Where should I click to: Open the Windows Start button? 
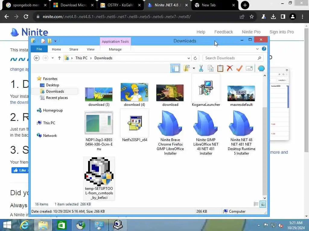coord(7,225)
